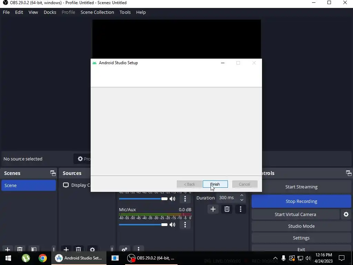Click the "No source selected" label

23,159
